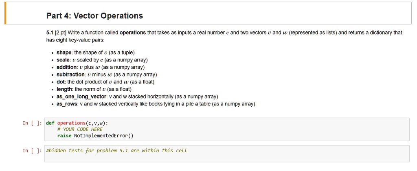This screenshot has width=417, height=171.
Task: Click the 'In [ ]:' prompt of operations cell
Action: [32, 123]
